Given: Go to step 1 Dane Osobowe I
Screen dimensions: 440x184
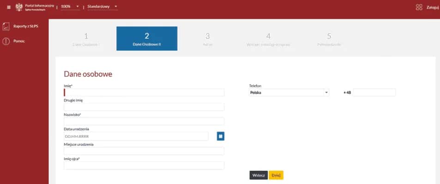Looking at the screenshot, I should click(x=86, y=39).
